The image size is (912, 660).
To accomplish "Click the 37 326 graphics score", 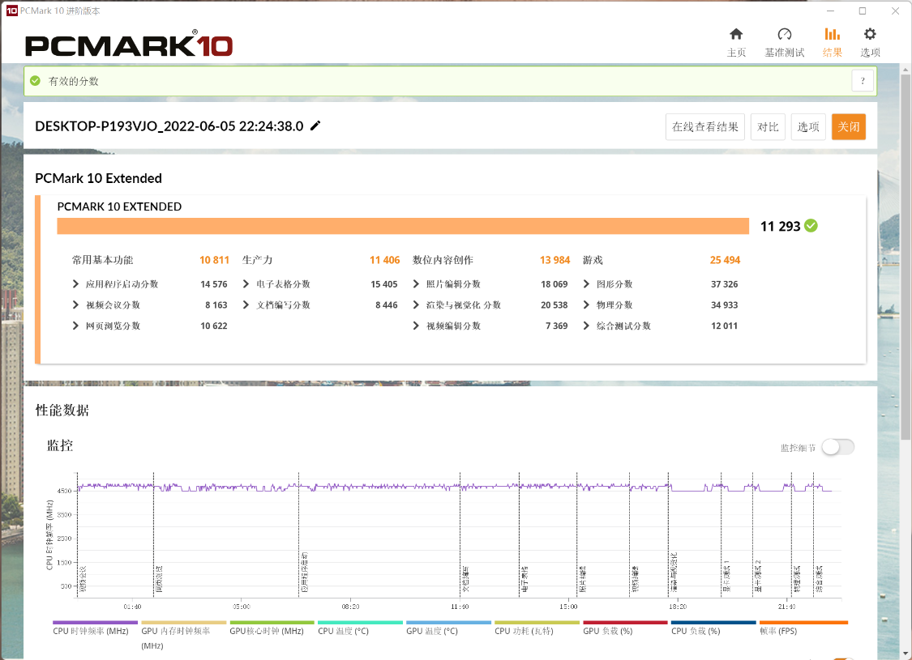I will [724, 284].
